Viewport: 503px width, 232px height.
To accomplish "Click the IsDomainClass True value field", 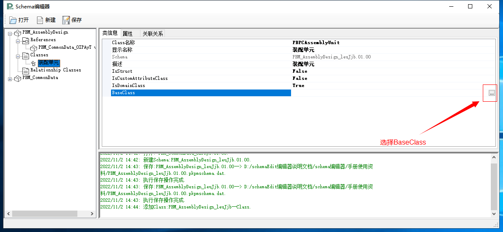I will [x=298, y=86].
